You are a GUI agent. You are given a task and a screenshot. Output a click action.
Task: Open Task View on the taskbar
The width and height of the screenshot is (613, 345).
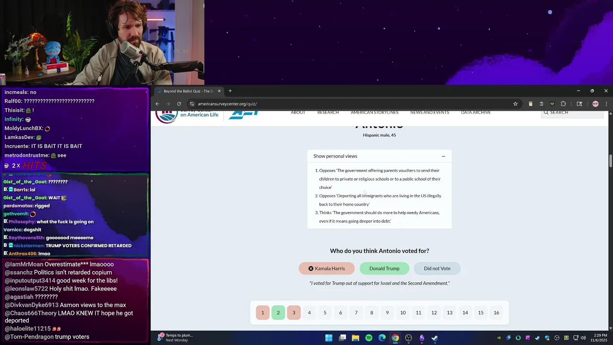tap(342, 338)
